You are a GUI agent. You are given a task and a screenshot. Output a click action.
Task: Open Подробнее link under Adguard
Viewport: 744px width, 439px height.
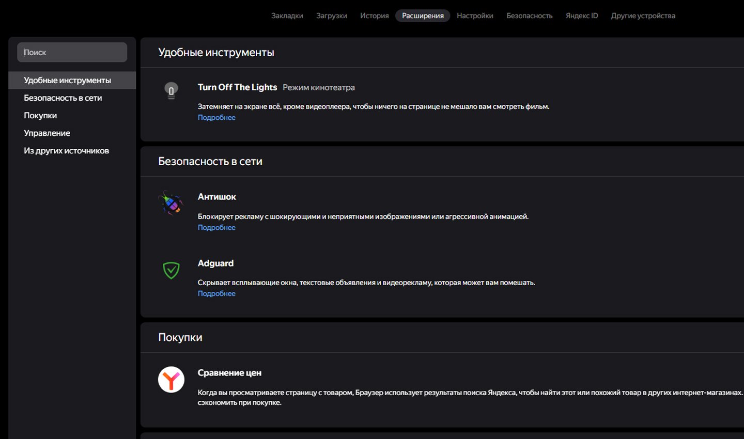pos(216,293)
